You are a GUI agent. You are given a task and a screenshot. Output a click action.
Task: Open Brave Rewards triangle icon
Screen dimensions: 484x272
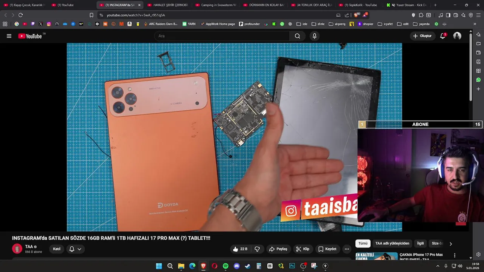tap(365, 15)
